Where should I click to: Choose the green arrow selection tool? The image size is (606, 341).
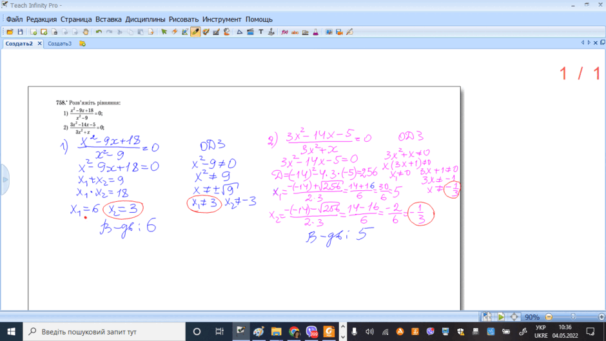[x=164, y=32]
